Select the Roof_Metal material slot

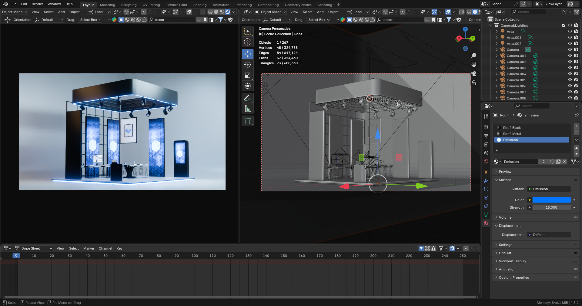tap(532, 134)
